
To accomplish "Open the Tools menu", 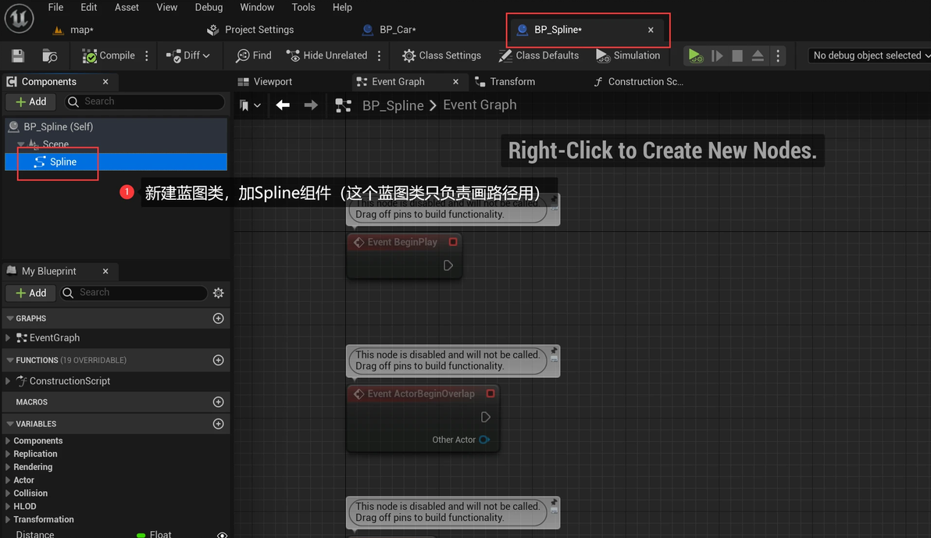I will (x=303, y=7).
